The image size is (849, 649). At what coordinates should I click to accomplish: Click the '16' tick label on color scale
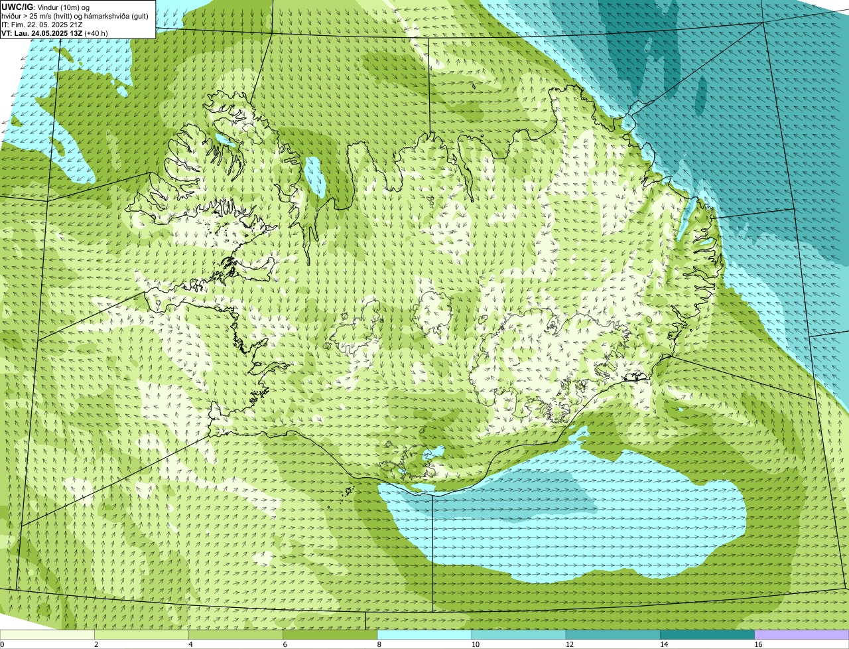pyautogui.click(x=757, y=644)
